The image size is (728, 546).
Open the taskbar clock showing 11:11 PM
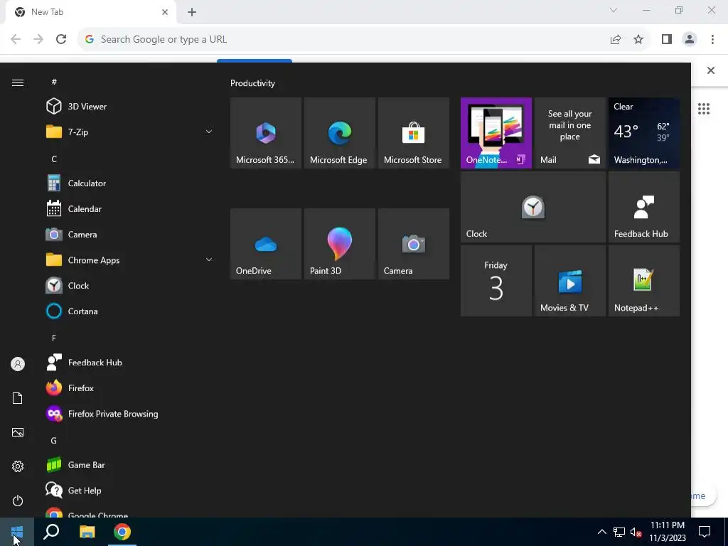[668, 532]
